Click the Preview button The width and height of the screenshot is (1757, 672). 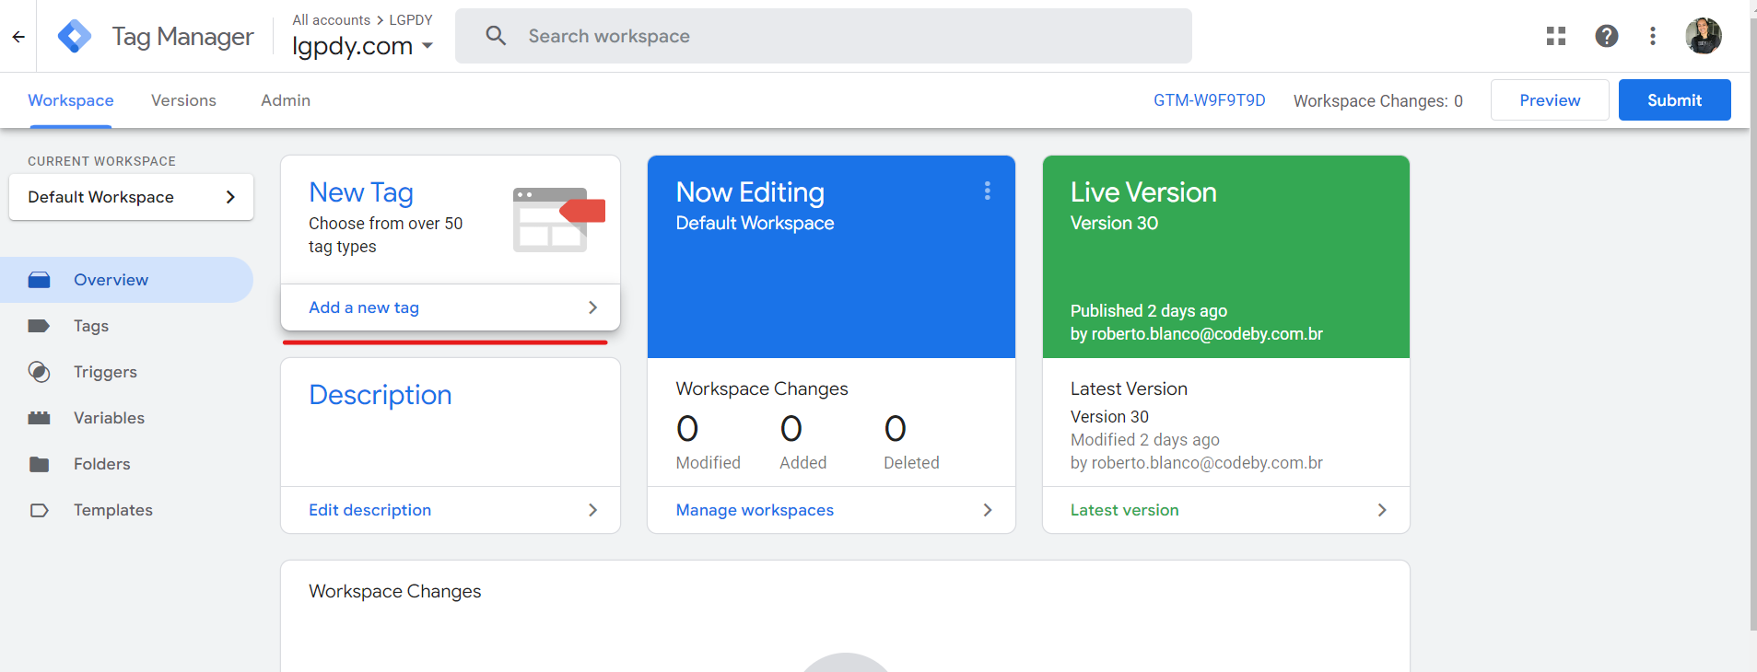coord(1550,100)
